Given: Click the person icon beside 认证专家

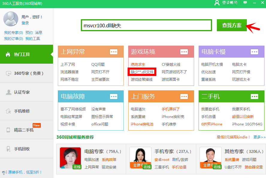Looking at the screenshot, I should [x=8, y=92].
